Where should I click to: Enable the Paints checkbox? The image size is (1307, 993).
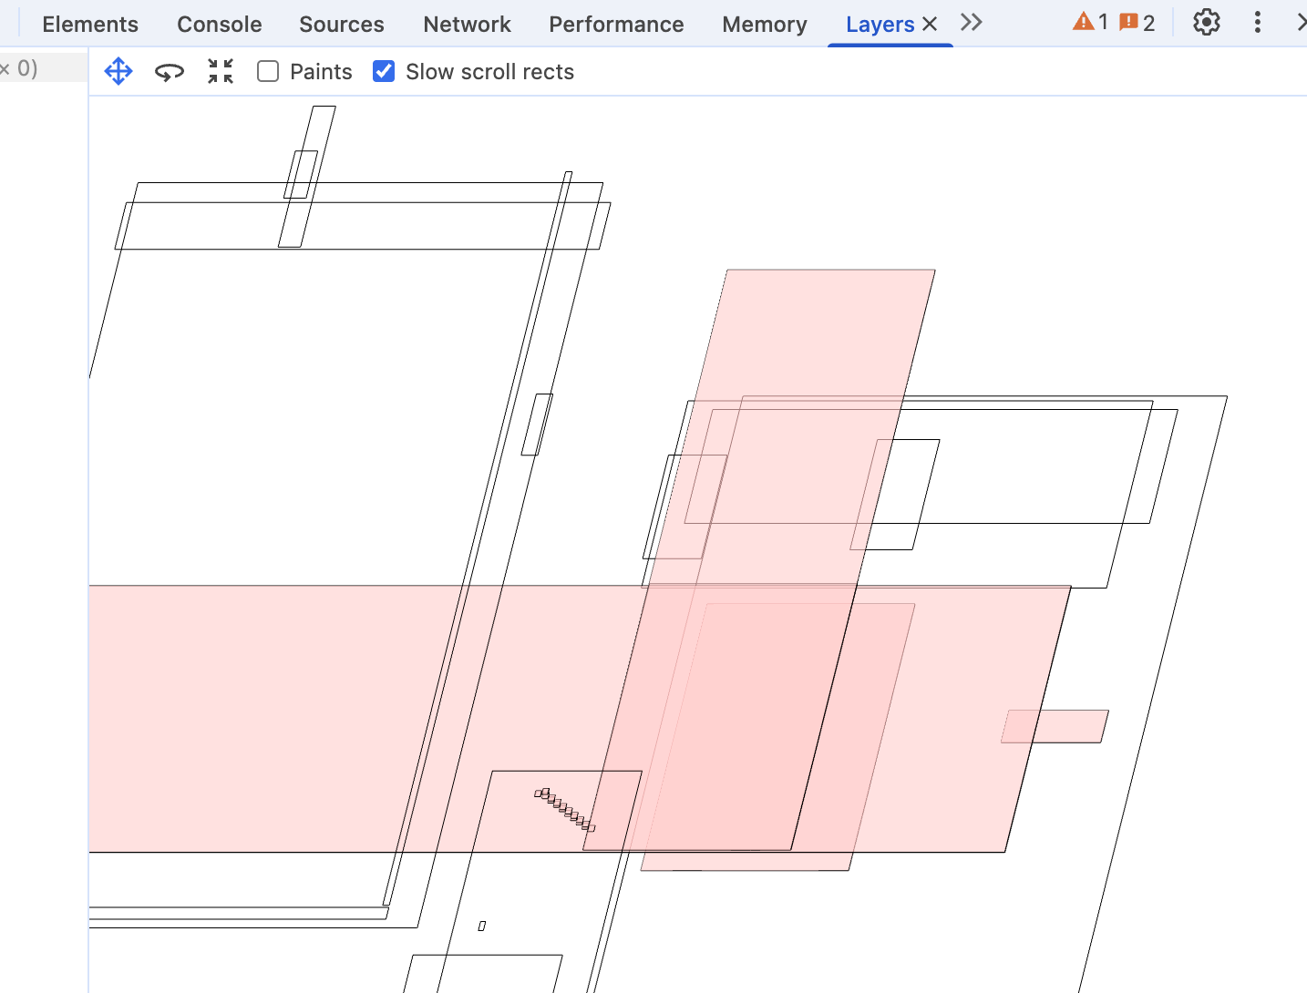(x=268, y=72)
